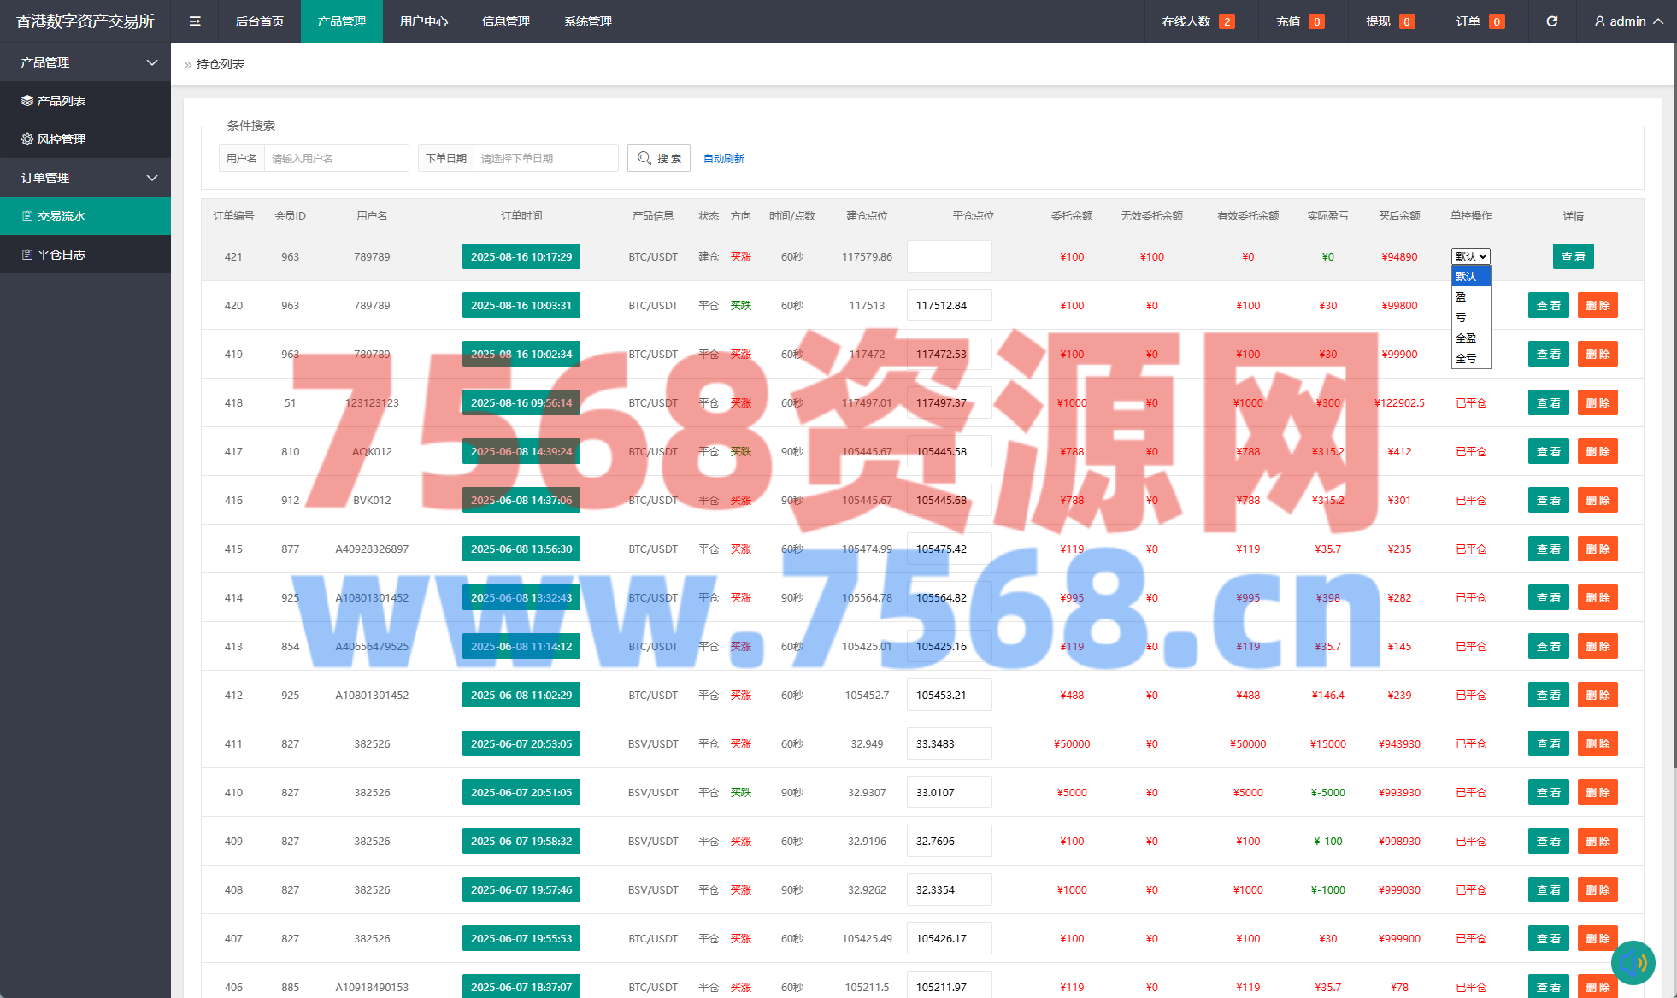The image size is (1677, 998).
Task: Click the 用户名 search input field
Action: pos(336,158)
